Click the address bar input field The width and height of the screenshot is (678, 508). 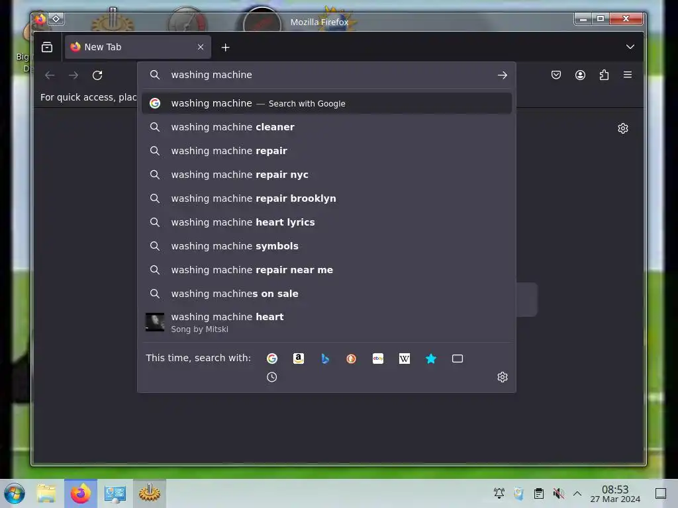pyautogui.click(x=326, y=75)
